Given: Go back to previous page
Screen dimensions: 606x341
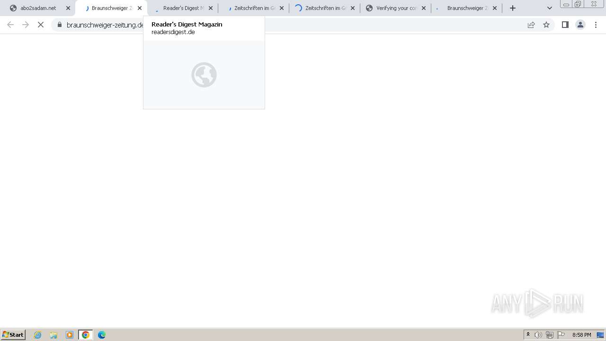Looking at the screenshot, I should [10, 25].
